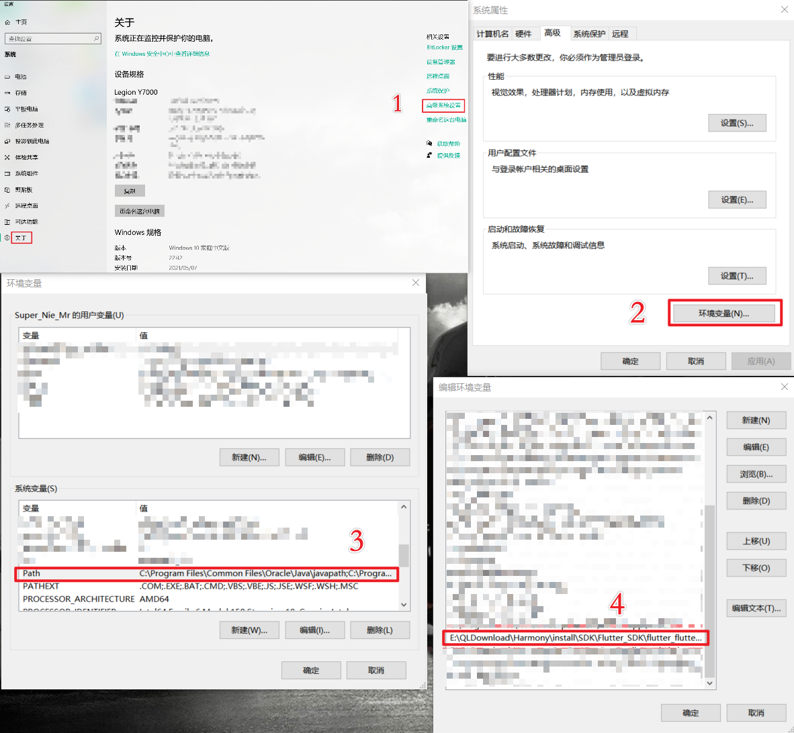The image size is (794, 733).
Task: Click the clipboard icon beside 剪贴板
Action: (x=7, y=190)
